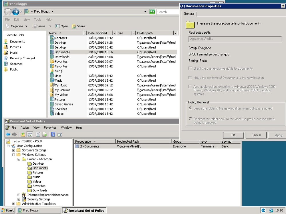Click the blue round tray icon beside the network icon

263,210
